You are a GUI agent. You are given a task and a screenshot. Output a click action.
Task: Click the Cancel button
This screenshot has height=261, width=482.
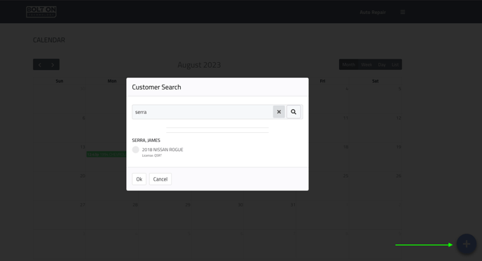click(160, 179)
